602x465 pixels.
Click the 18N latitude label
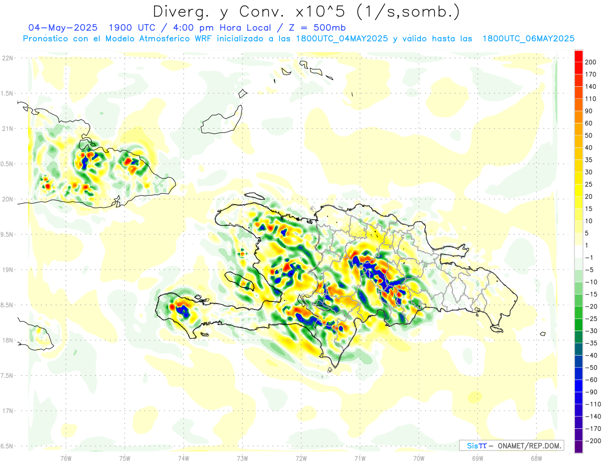[7, 341]
